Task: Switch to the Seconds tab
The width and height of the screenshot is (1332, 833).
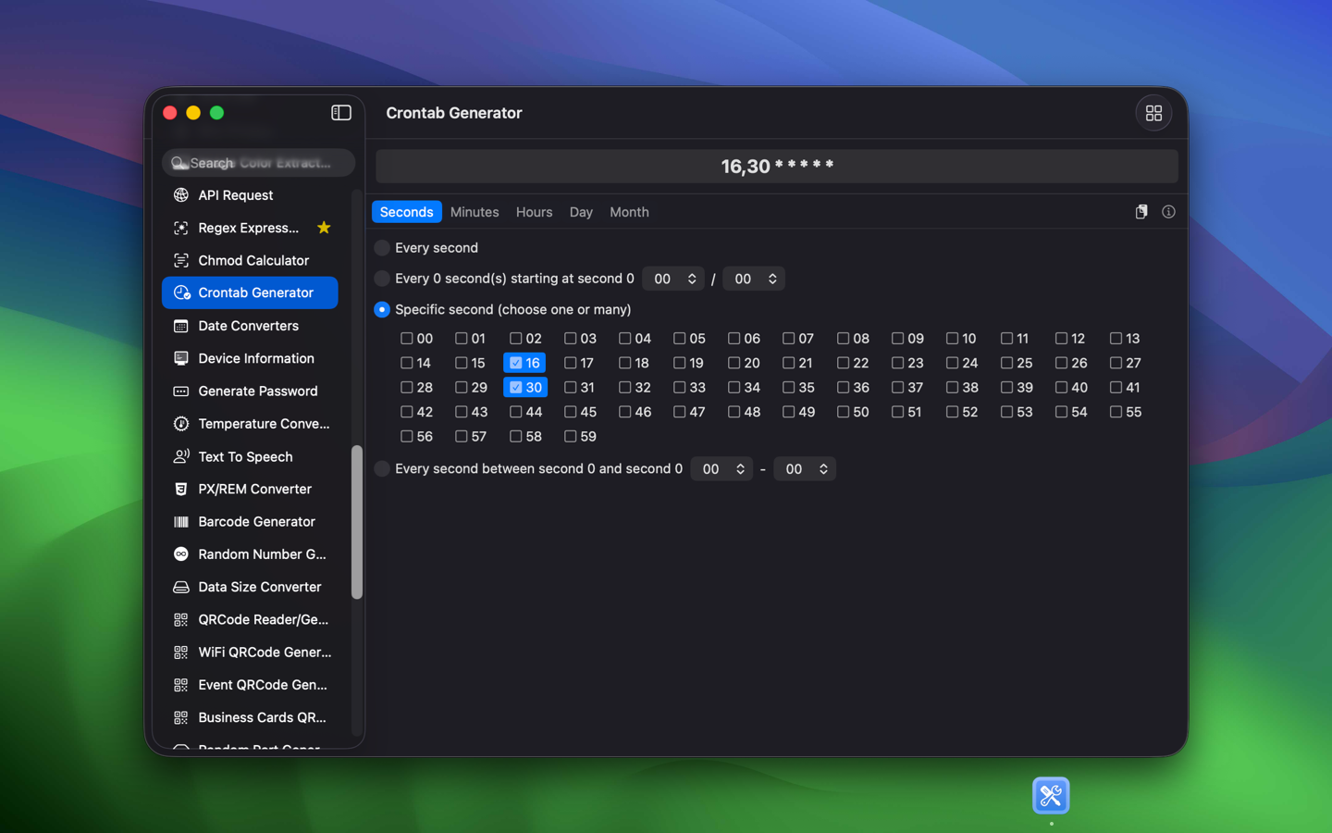Action: [407, 212]
